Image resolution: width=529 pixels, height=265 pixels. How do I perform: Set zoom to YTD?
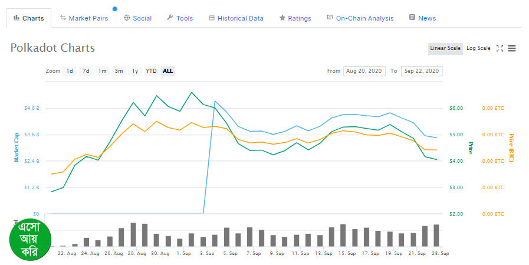[152, 71]
